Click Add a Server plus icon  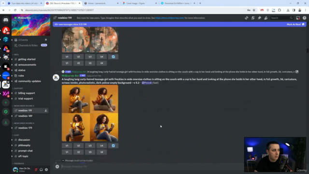[6, 102]
